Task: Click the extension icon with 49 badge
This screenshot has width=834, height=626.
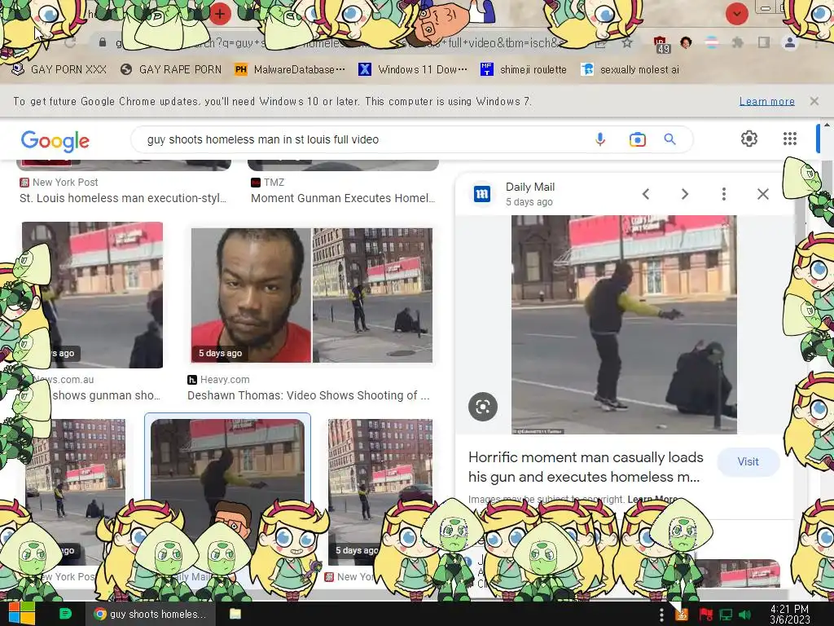Action: click(x=661, y=44)
